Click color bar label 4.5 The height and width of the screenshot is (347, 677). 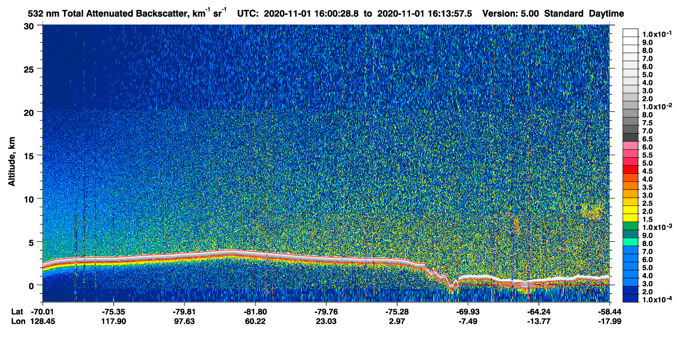click(647, 171)
